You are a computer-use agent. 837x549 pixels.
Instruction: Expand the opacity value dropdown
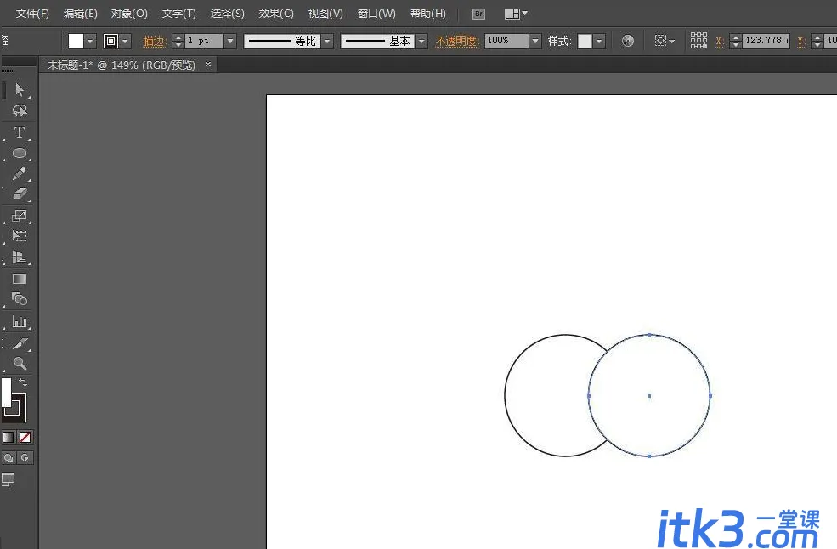tap(534, 41)
